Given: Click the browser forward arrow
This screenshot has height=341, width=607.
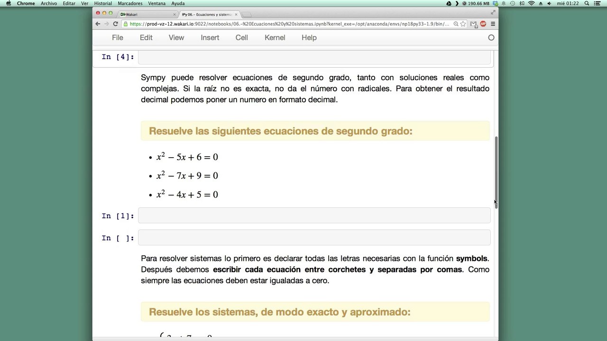Looking at the screenshot, I should pyautogui.click(x=106, y=24).
